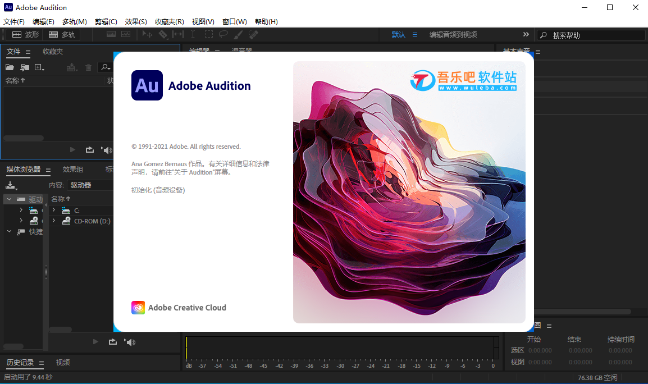Sort by 名称 in the Files panel
648x384 pixels.
pos(15,81)
